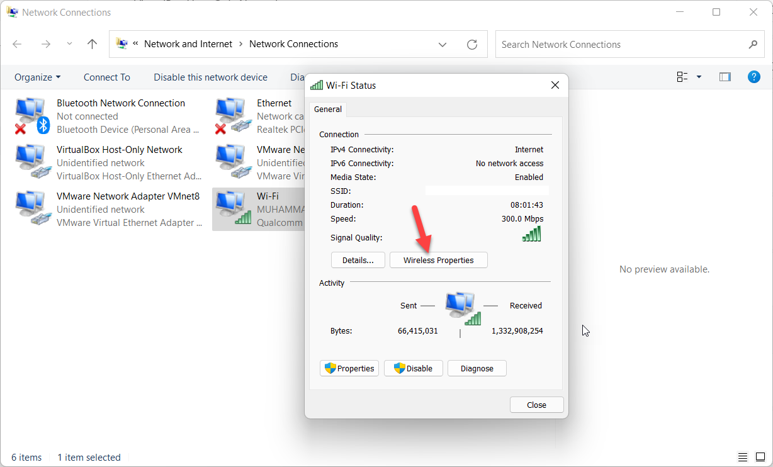
Task: Click the Search Network Connections field
Action: pyautogui.click(x=620, y=45)
